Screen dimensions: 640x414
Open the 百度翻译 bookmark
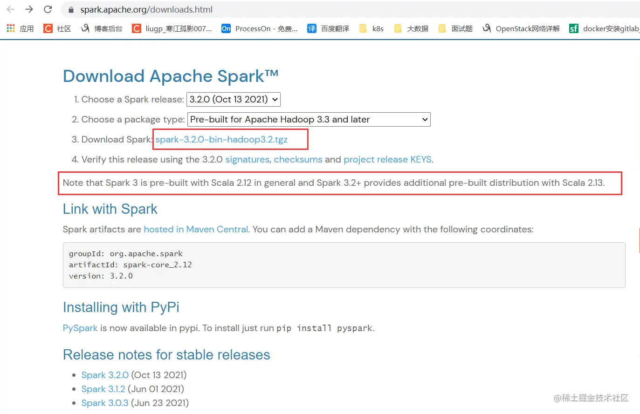[328, 28]
